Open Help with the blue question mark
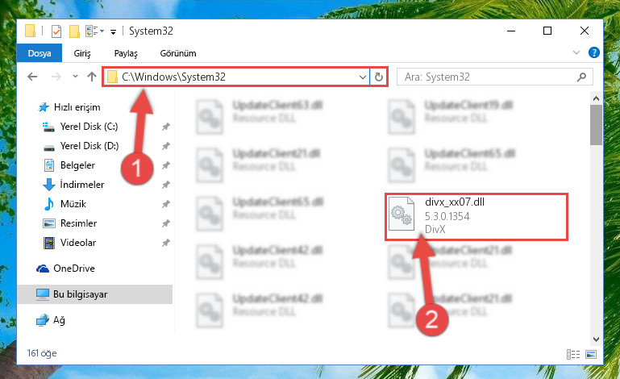 click(x=594, y=52)
